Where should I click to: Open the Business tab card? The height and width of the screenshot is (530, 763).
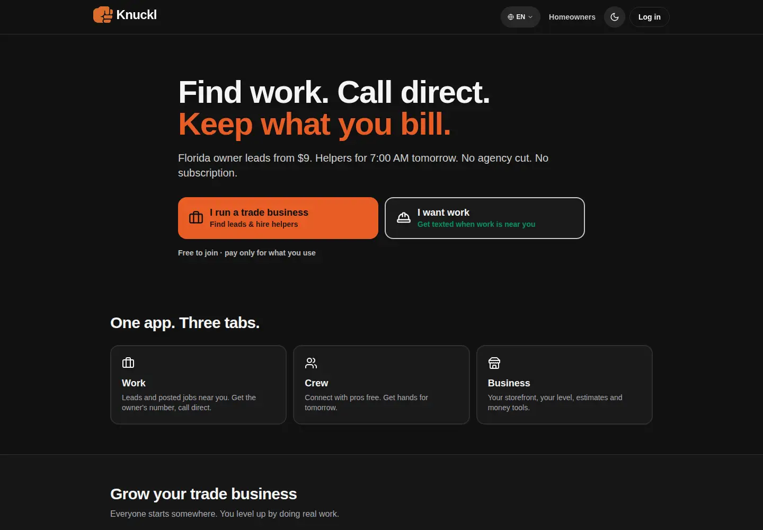click(x=564, y=385)
